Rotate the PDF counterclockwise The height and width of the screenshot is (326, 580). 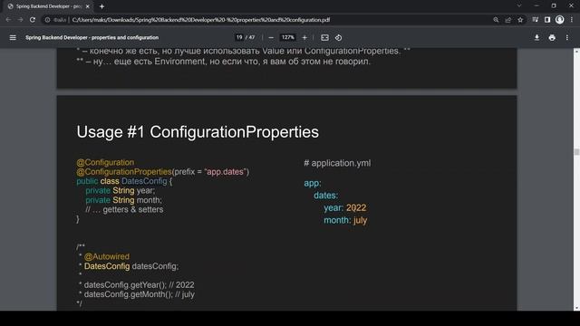click(338, 38)
